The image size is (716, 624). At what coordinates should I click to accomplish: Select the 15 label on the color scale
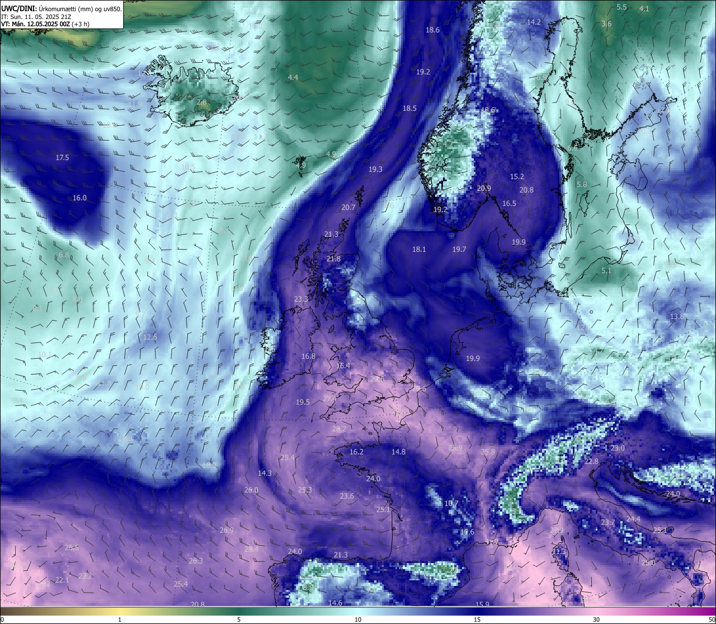[477, 620]
